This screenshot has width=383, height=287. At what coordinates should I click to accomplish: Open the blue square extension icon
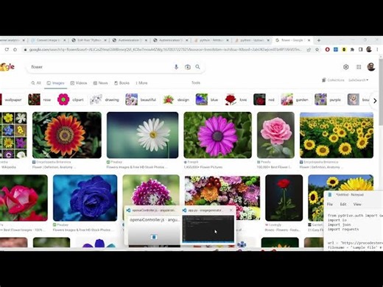[x=336, y=49]
